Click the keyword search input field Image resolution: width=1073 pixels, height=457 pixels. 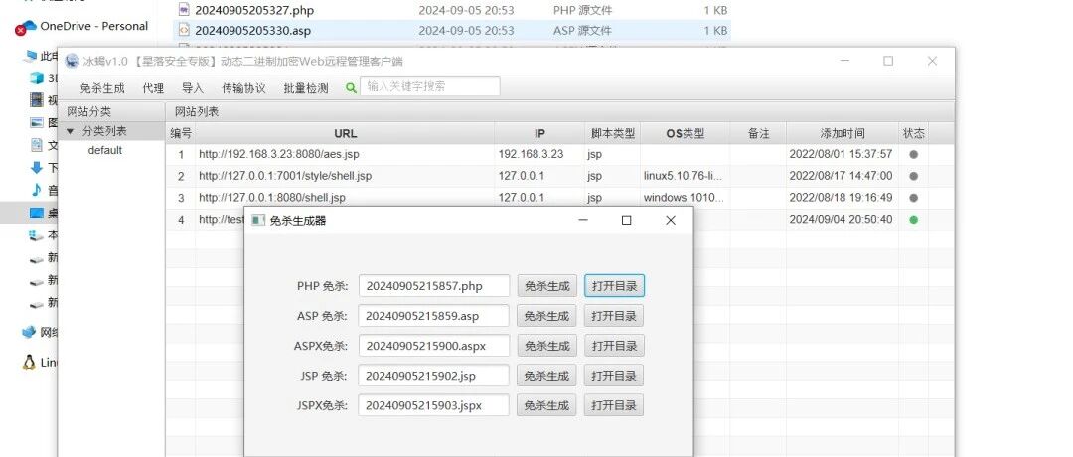[430, 86]
